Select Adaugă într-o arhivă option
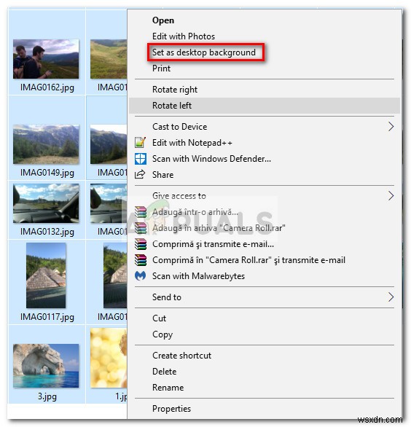411x427 pixels. [x=195, y=212]
